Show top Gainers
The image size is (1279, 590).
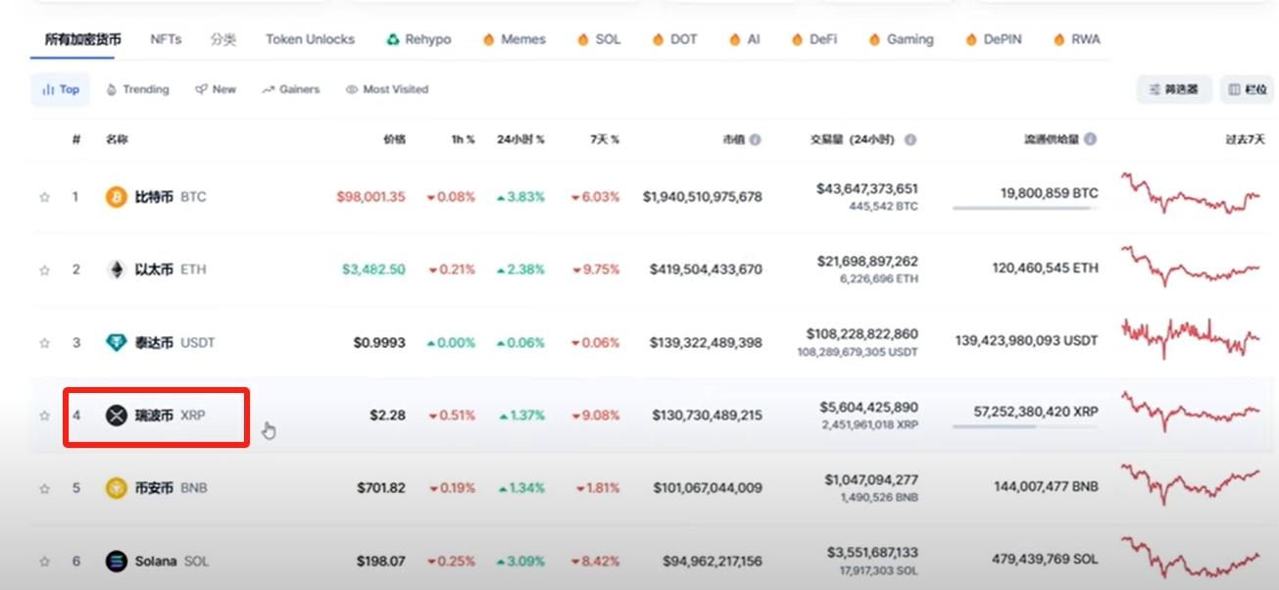coord(291,89)
